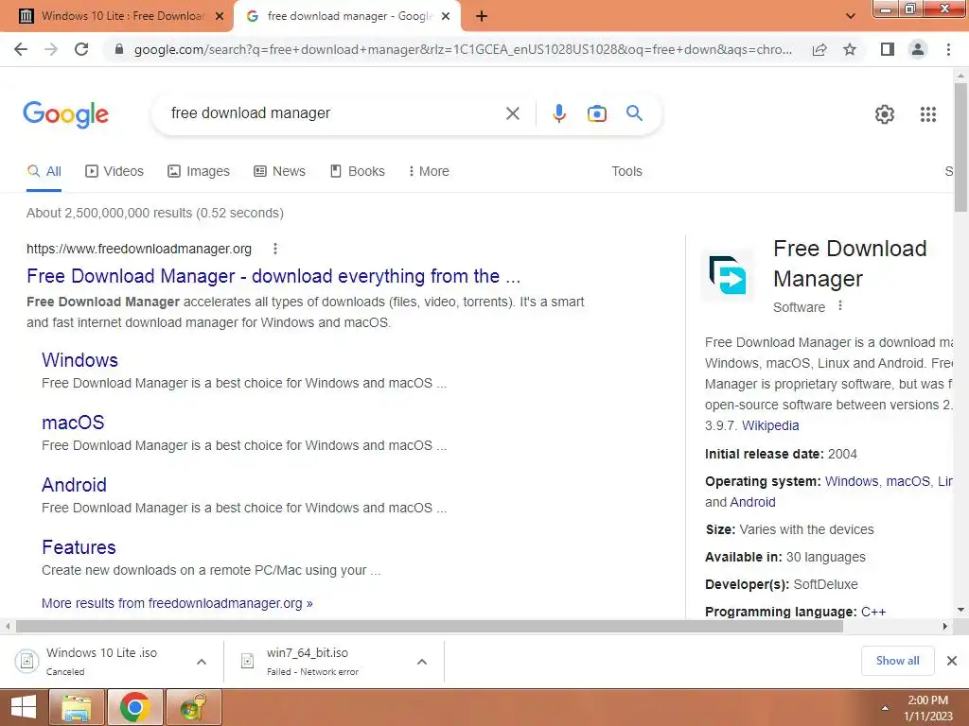Viewport: 969px width, 726px height.
Task: Open the Google apps grid
Action: click(927, 114)
